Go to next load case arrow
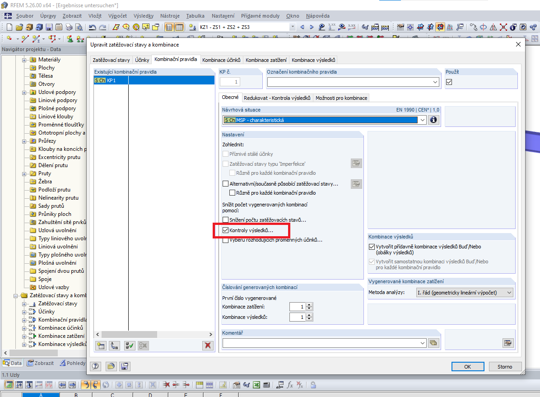The image size is (540, 397). pyautogui.click(x=312, y=27)
